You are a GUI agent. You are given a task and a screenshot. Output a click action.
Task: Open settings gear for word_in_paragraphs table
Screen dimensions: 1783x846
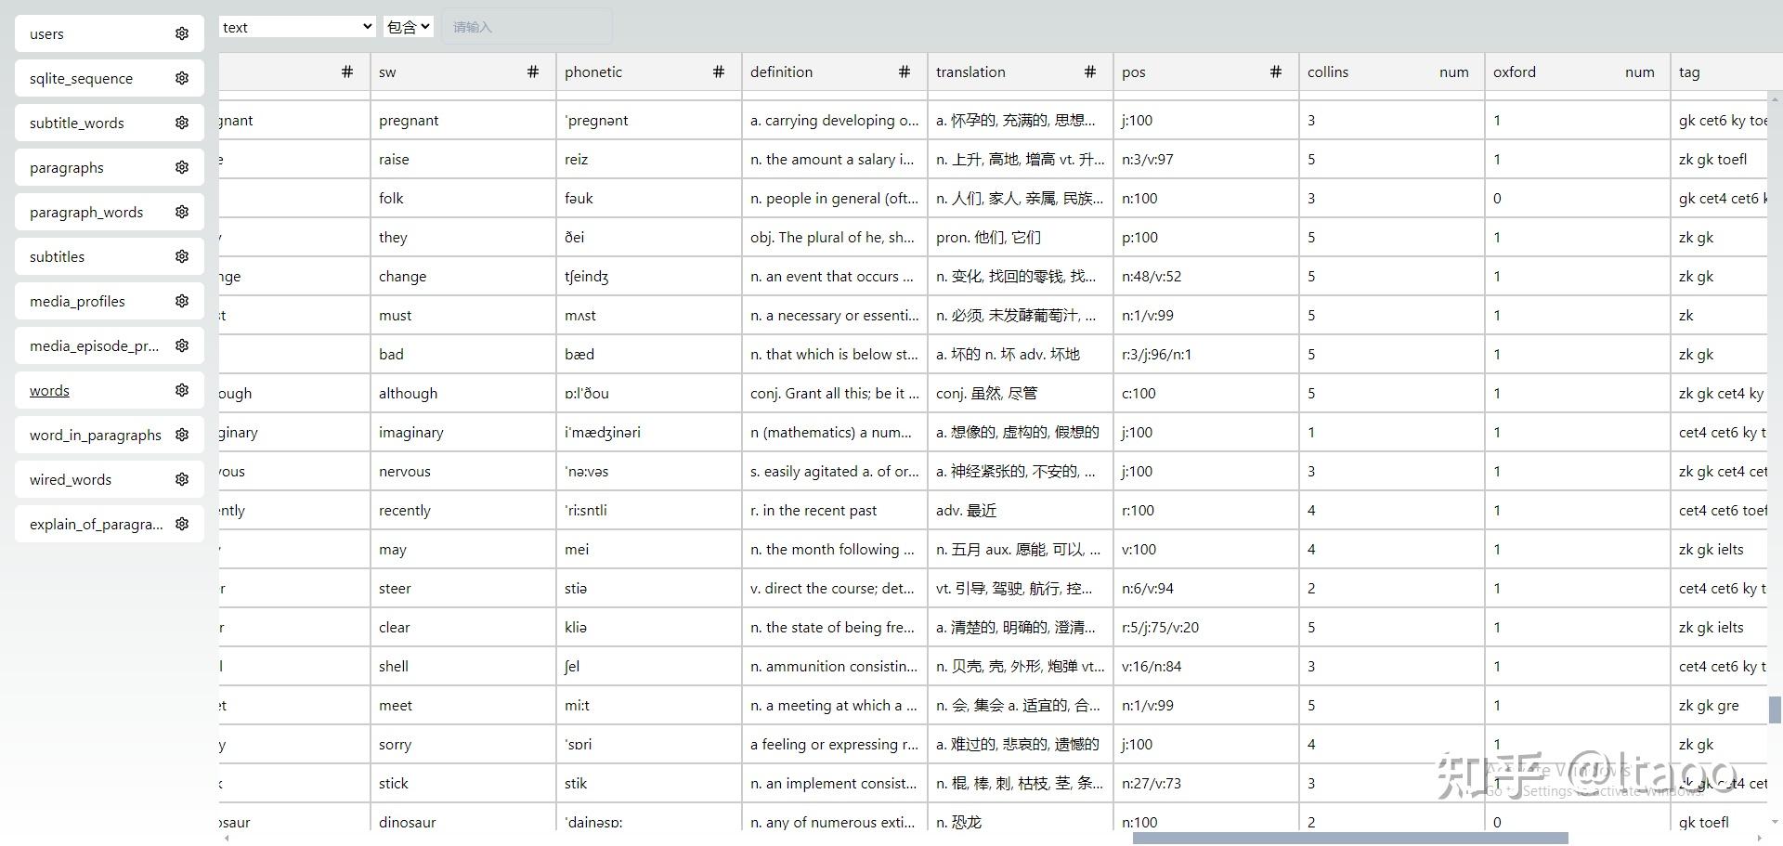tap(182, 435)
